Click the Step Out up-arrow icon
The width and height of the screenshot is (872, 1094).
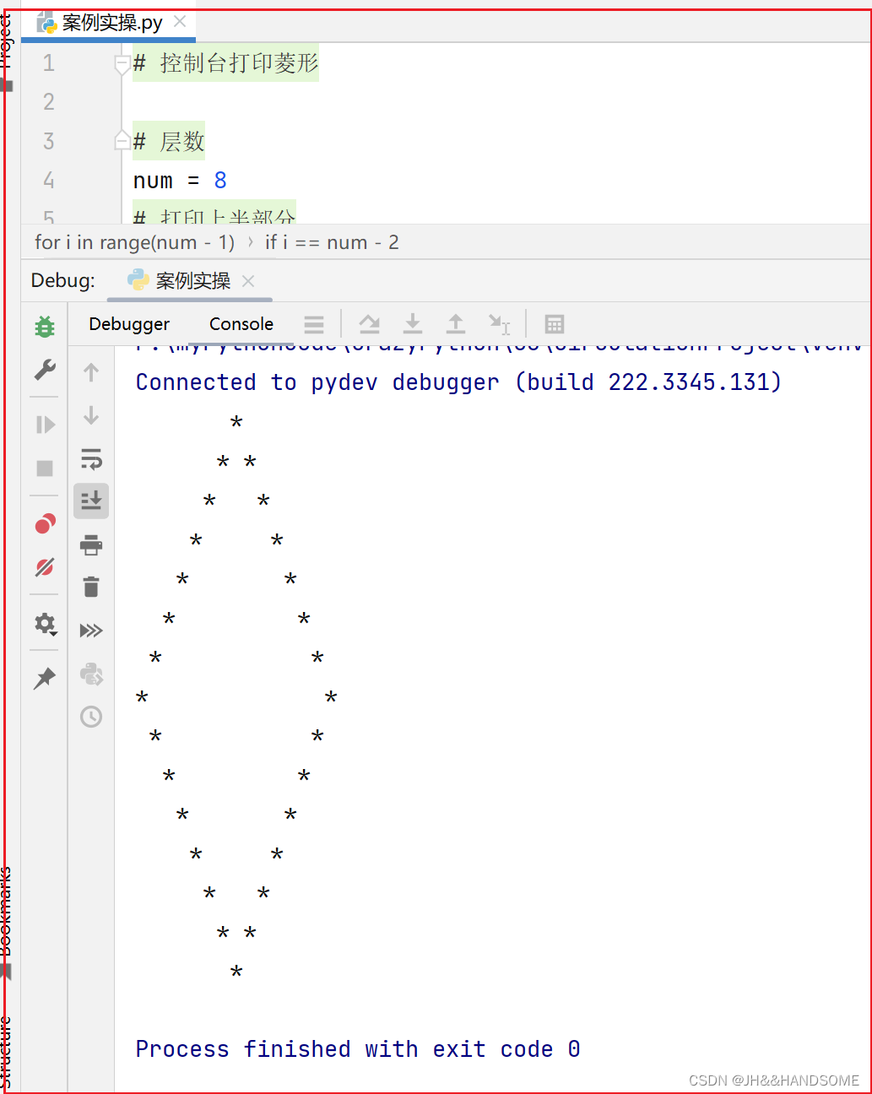tap(456, 323)
